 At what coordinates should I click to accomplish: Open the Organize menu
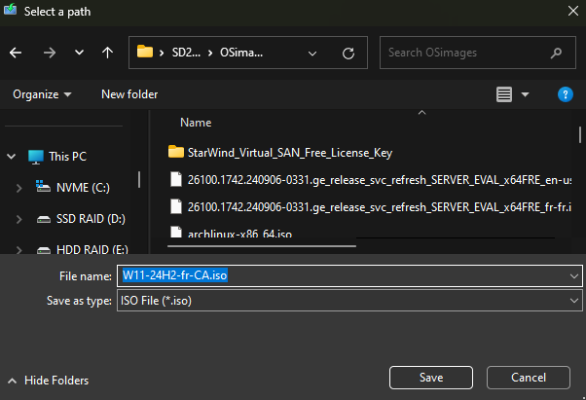coord(42,94)
